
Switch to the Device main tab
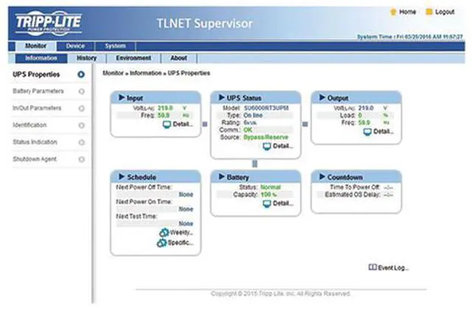[x=76, y=46]
